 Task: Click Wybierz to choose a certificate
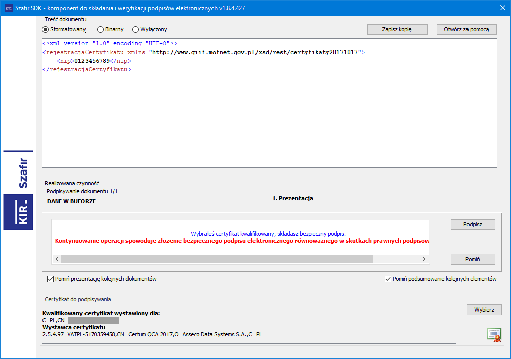coord(484,310)
